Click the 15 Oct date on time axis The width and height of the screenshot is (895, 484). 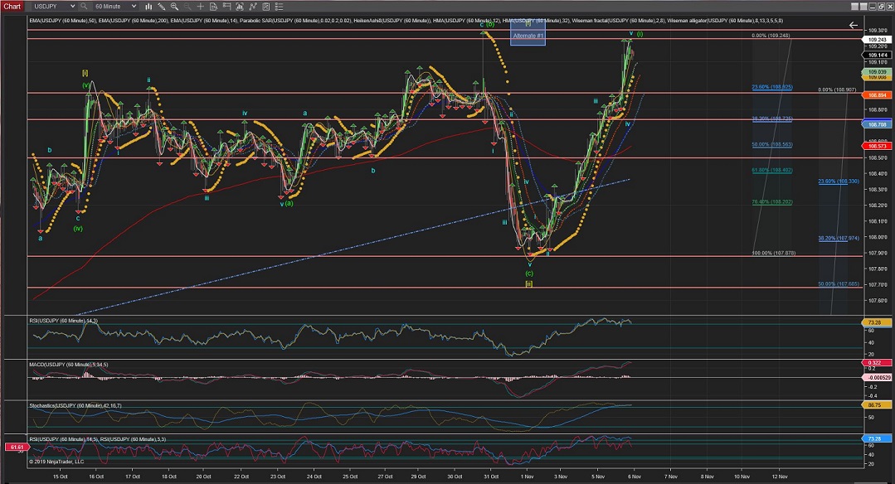point(60,477)
